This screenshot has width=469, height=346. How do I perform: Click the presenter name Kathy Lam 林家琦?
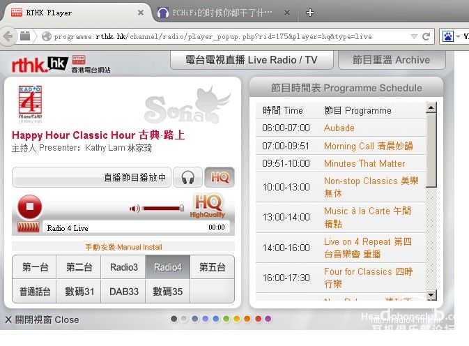tap(118, 148)
